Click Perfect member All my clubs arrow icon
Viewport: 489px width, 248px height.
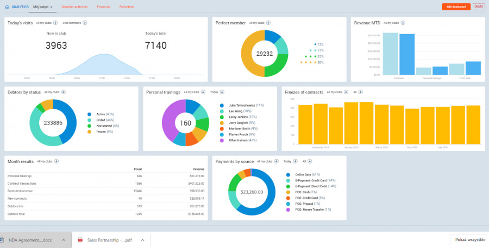(x=268, y=22)
